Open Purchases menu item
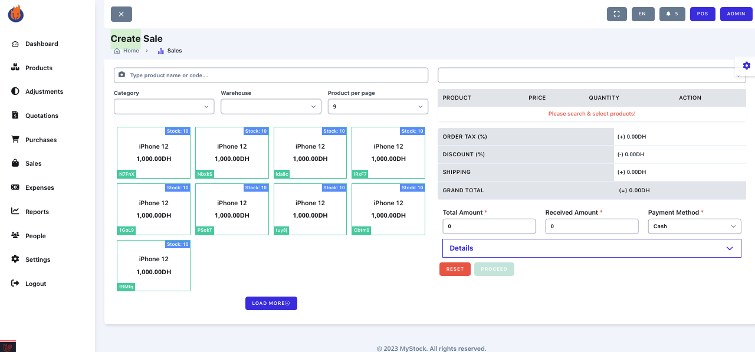This screenshot has width=755, height=352. pos(41,140)
